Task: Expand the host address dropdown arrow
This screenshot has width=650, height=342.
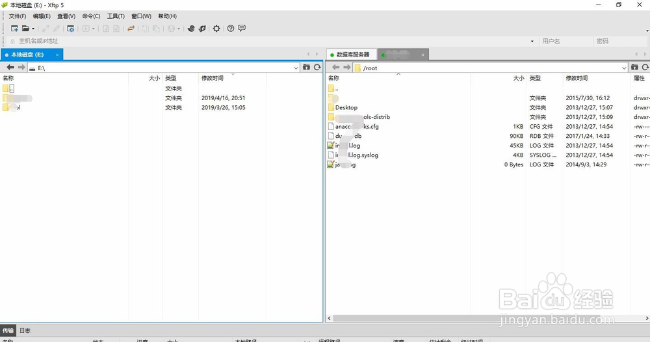Action: pos(532,41)
